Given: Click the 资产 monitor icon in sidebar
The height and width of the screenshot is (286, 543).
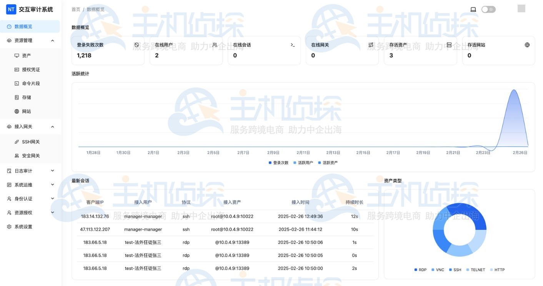Looking at the screenshot, I should 17,56.
